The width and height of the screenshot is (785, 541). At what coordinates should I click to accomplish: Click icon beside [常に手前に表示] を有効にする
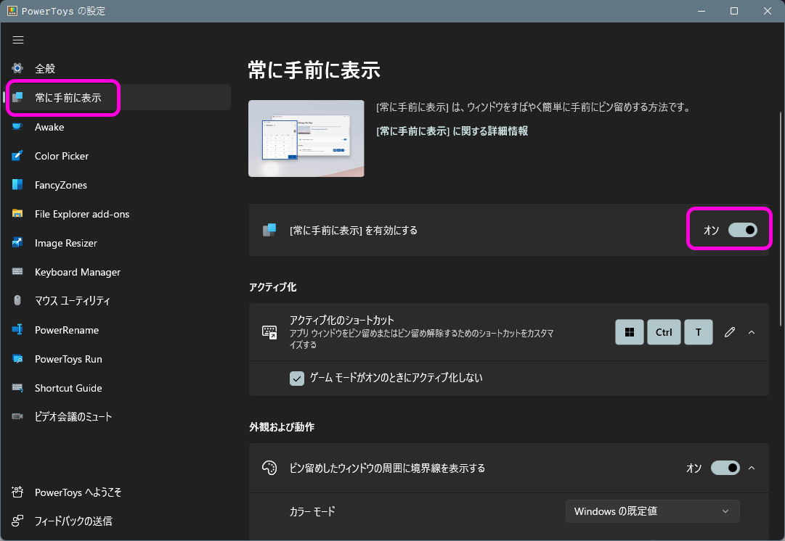click(x=269, y=230)
